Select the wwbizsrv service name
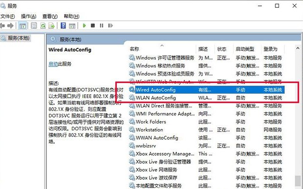Viewport: 303px width, 189px height. (x=146, y=146)
